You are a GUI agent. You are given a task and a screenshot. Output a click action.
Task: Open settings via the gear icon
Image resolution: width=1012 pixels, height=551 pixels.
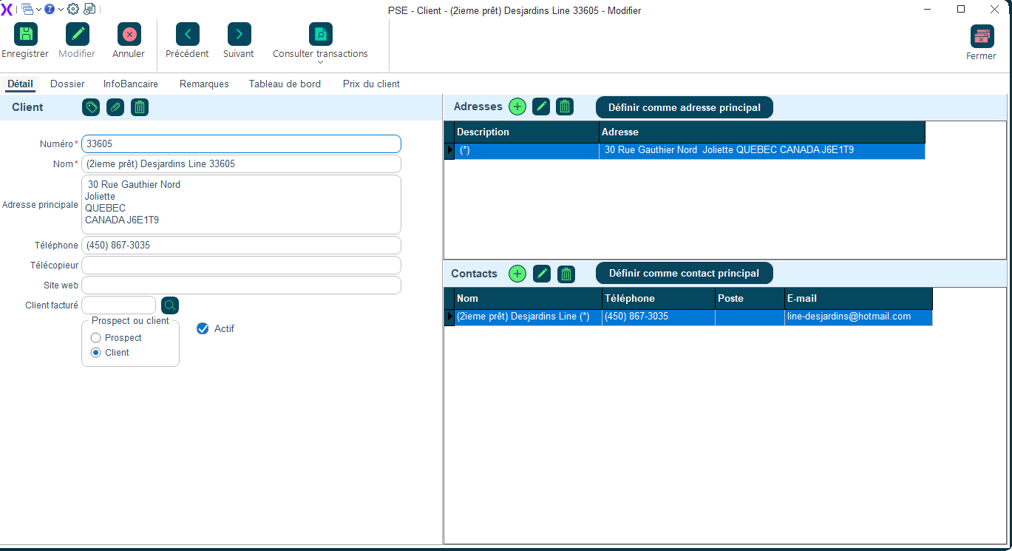point(73,9)
